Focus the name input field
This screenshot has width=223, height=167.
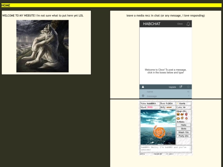pos(166,92)
